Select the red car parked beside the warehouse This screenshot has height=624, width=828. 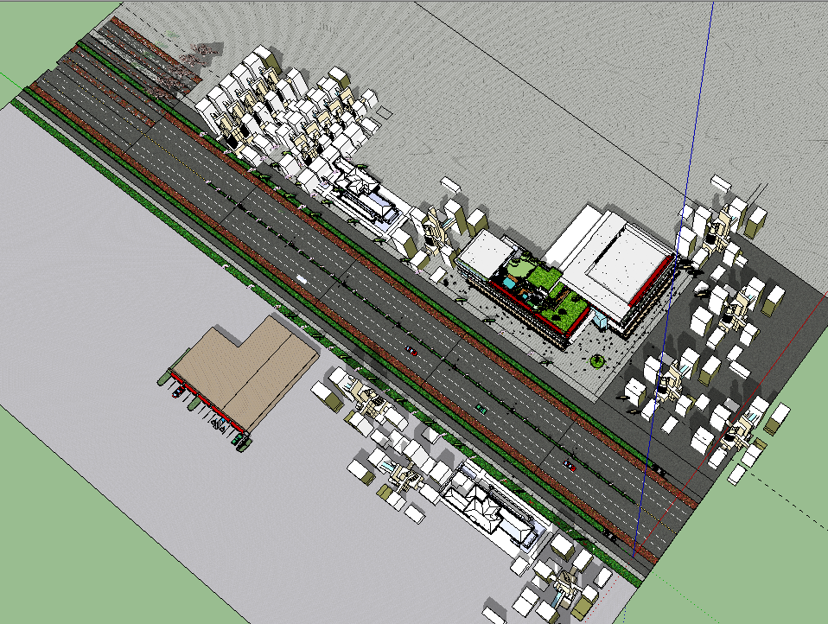(179, 392)
